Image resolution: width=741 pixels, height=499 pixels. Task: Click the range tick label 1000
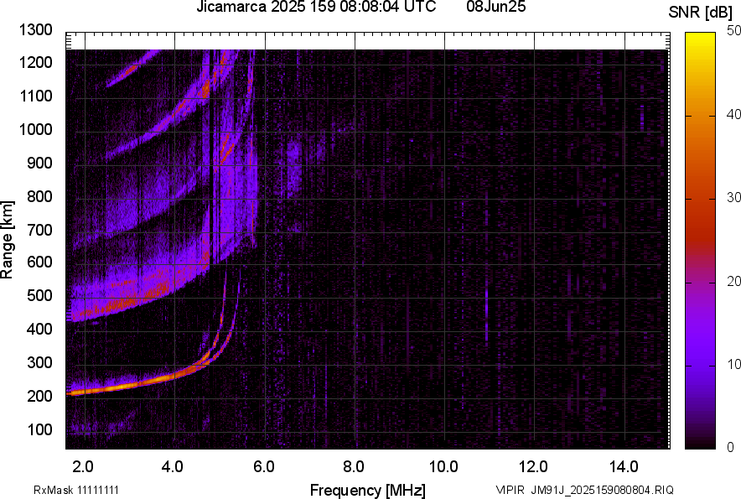click(36, 129)
